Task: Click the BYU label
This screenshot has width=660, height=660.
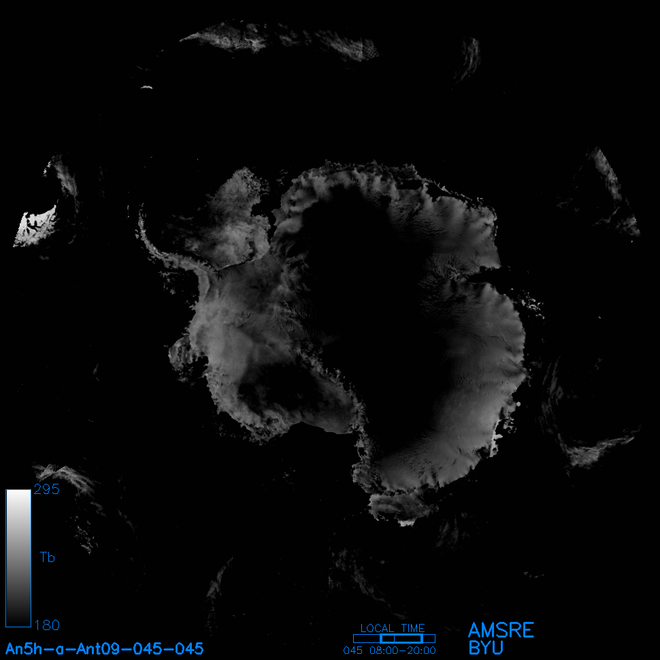Action: click(x=486, y=648)
